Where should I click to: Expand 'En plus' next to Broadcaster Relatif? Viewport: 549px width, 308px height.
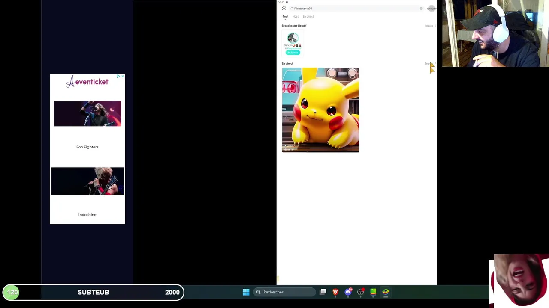(429, 26)
